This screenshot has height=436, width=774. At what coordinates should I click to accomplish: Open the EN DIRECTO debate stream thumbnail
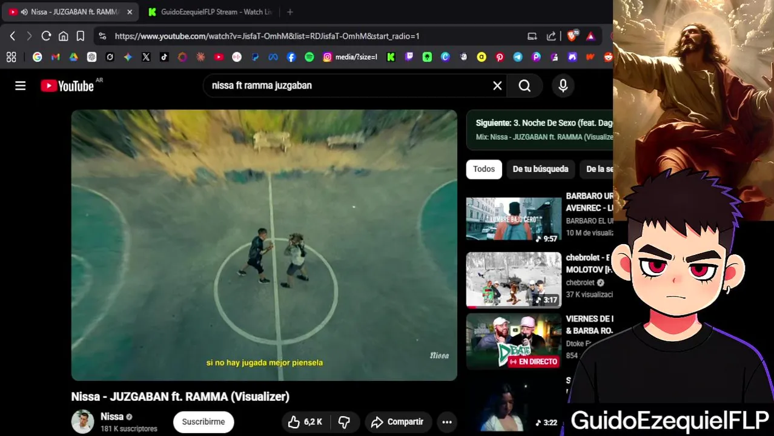pos(514,341)
